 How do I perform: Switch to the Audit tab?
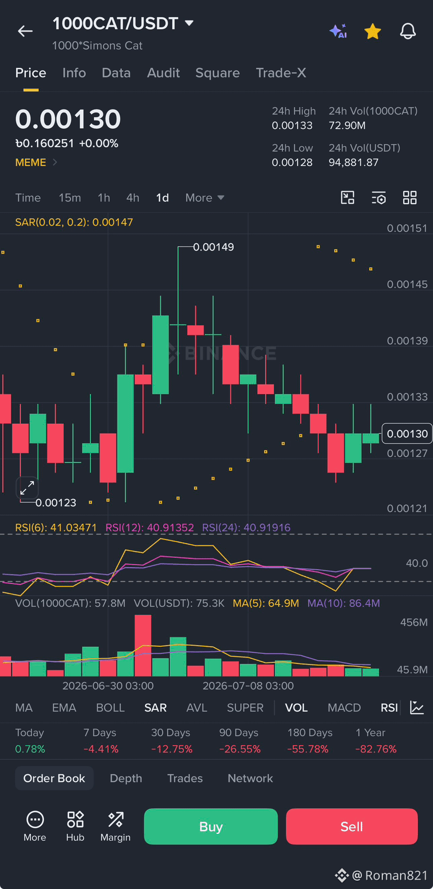click(163, 73)
